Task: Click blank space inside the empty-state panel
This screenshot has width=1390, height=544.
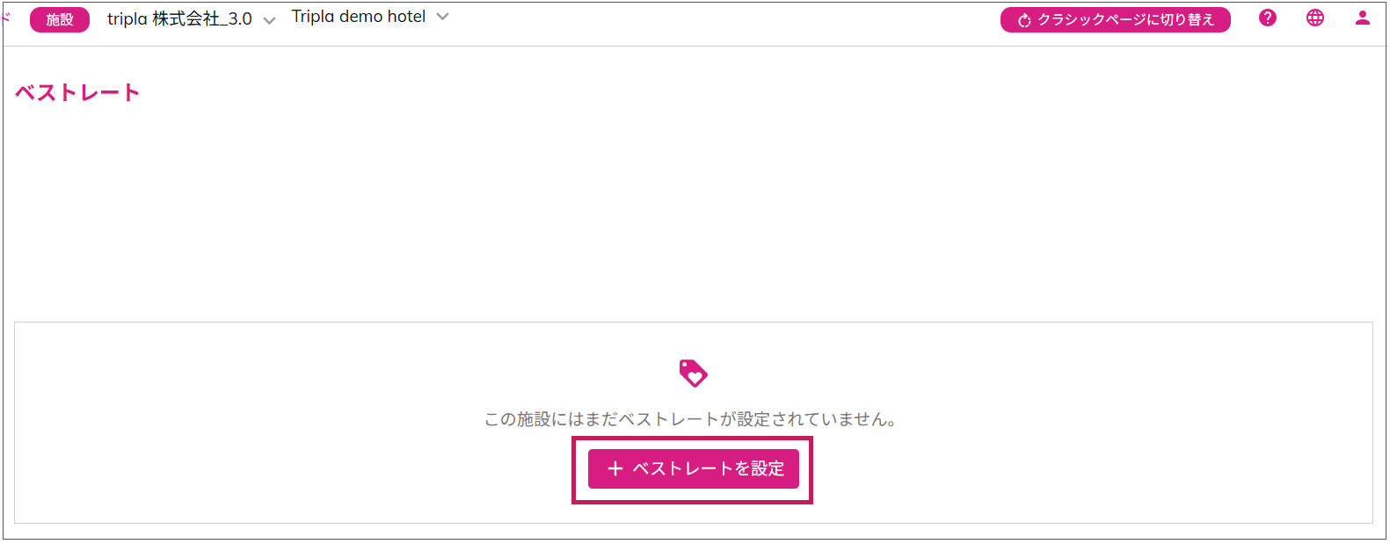Action: [264, 422]
